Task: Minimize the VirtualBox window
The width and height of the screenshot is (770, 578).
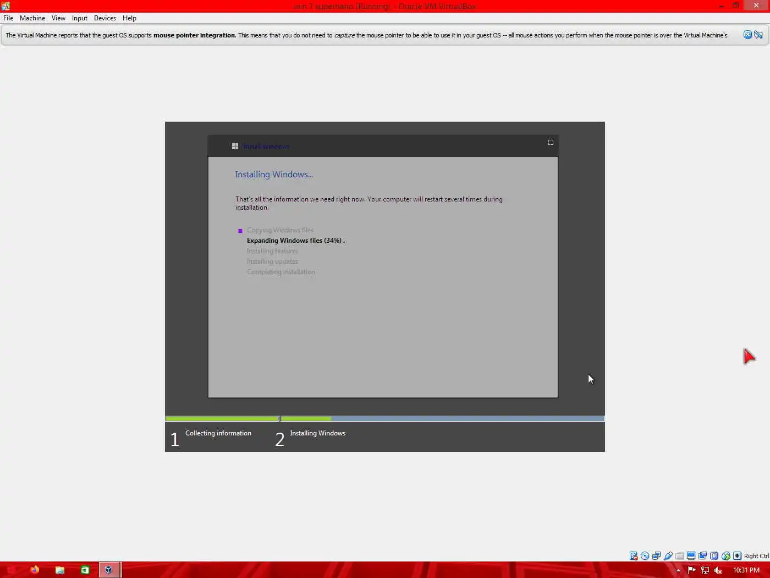Action: click(721, 6)
